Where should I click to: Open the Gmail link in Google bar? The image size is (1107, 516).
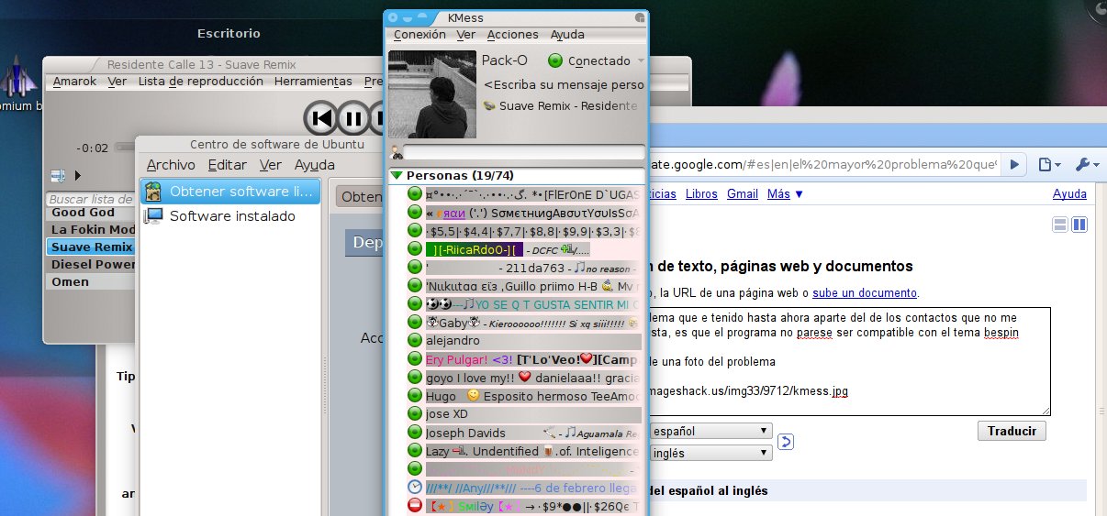point(743,194)
